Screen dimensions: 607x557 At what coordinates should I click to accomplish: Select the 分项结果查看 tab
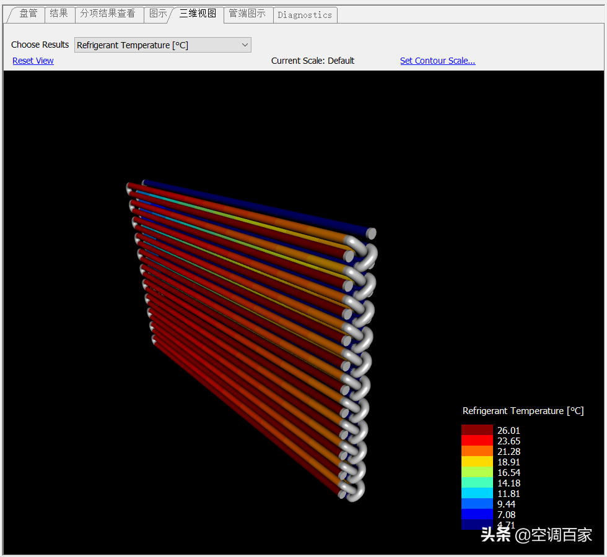coord(108,14)
